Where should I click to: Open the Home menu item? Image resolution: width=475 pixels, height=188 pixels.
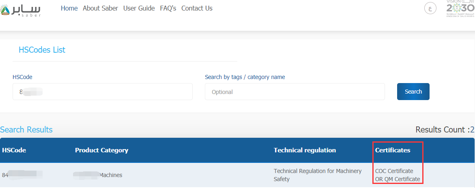[69, 9]
